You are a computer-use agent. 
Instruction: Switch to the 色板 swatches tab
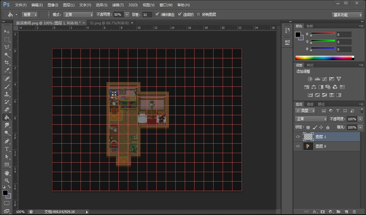pos(310,26)
